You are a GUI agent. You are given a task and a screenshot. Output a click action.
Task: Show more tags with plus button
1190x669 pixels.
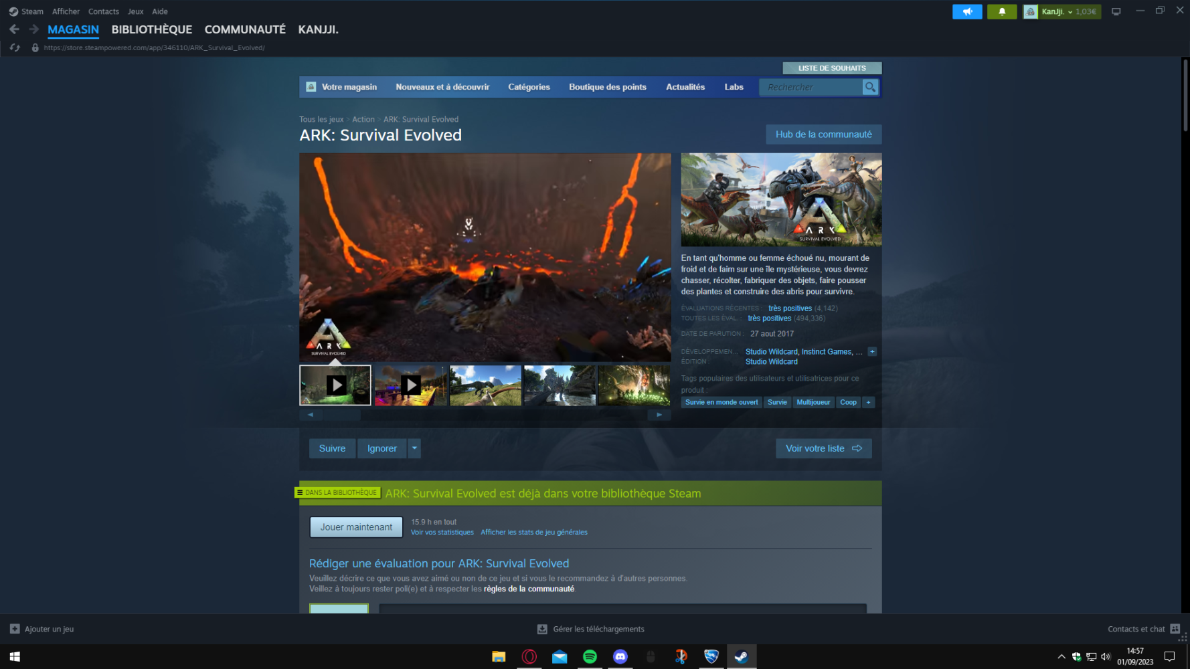tap(868, 402)
